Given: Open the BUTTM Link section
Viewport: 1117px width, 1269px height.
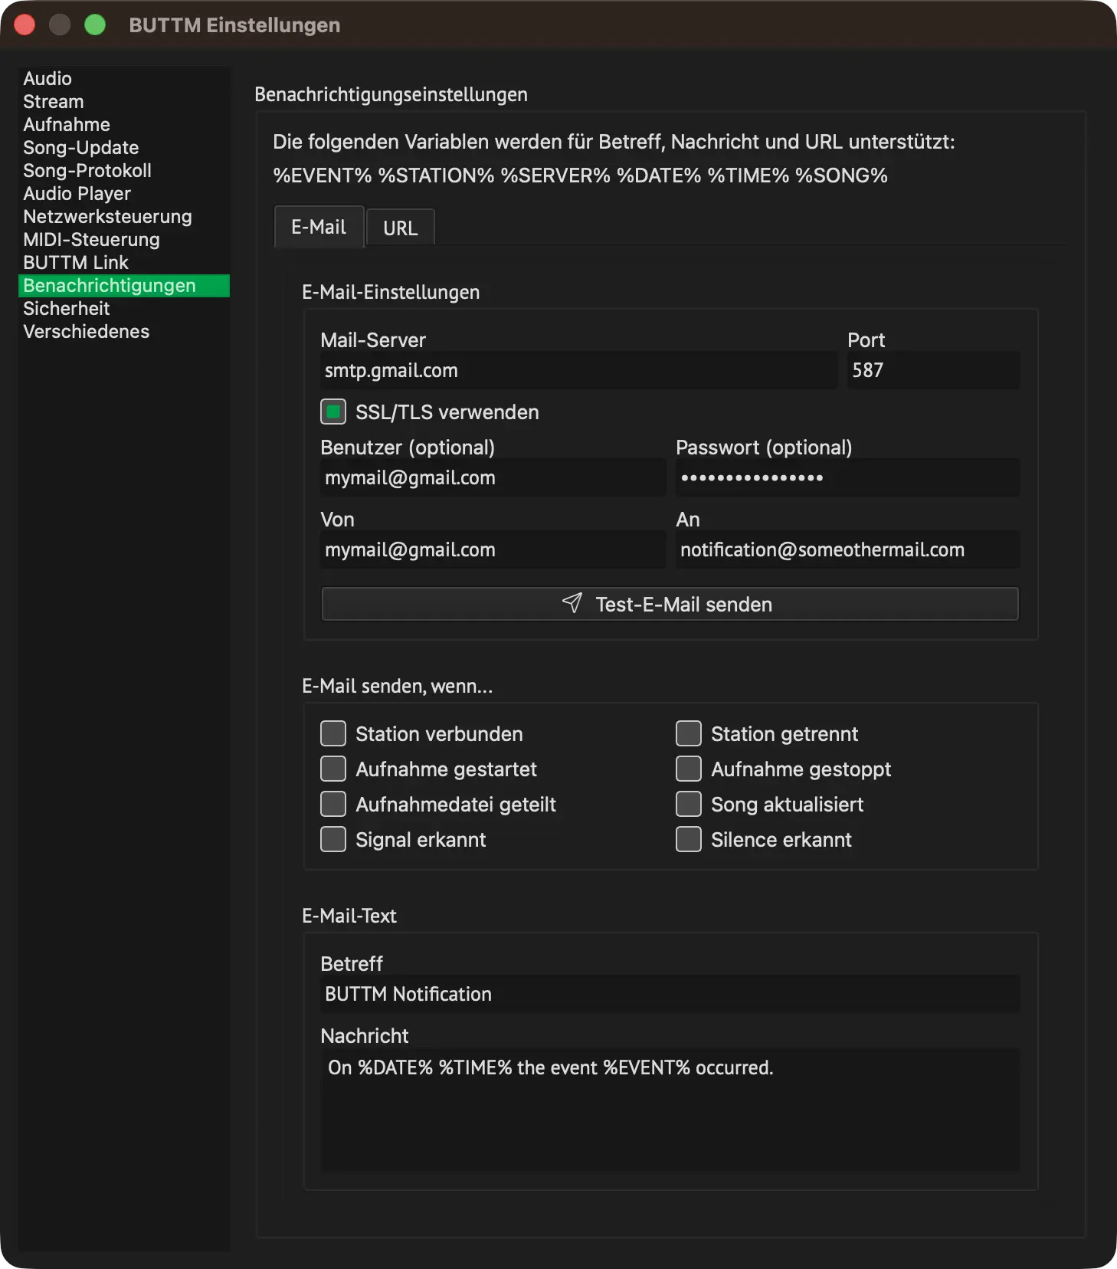Looking at the screenshot, I should [124, 262].
